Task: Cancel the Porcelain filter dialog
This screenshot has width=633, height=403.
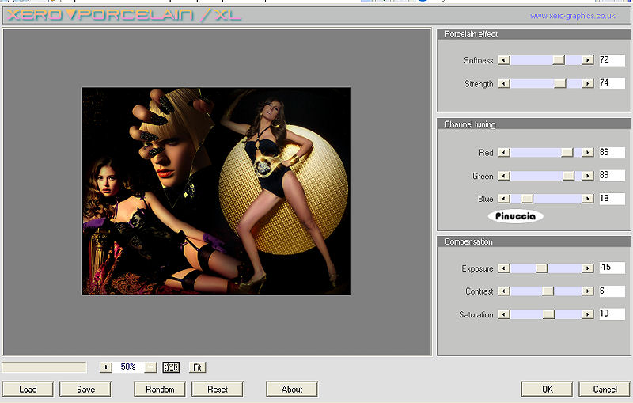Action: 605,390
